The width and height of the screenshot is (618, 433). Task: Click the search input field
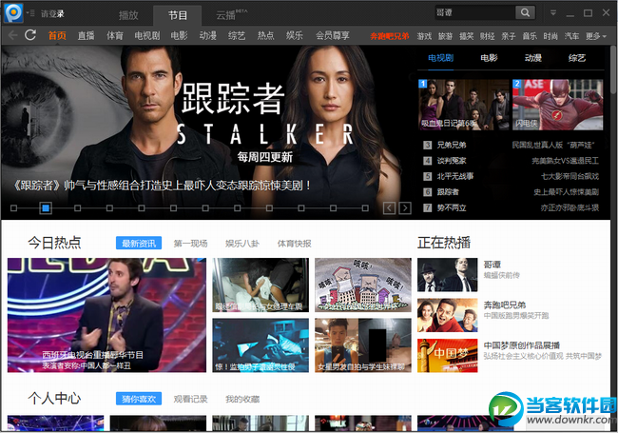(474, 12)
